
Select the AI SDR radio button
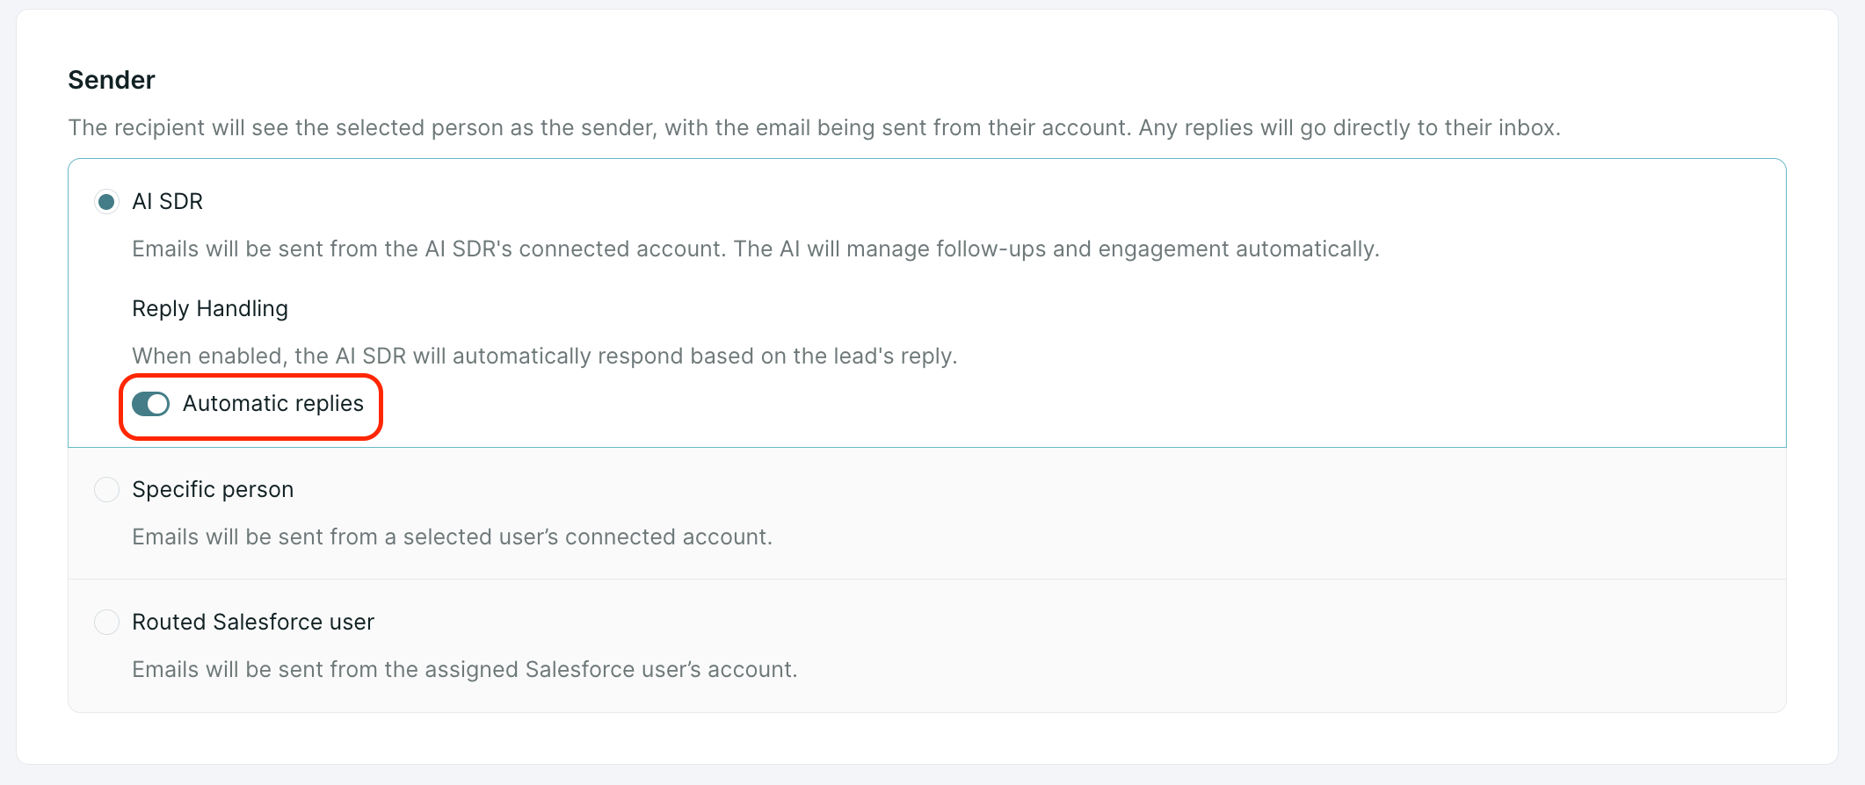tap(106, 202)
